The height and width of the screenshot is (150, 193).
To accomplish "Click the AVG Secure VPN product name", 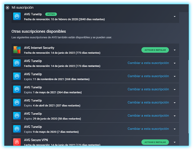I will (x=36, y=140).
